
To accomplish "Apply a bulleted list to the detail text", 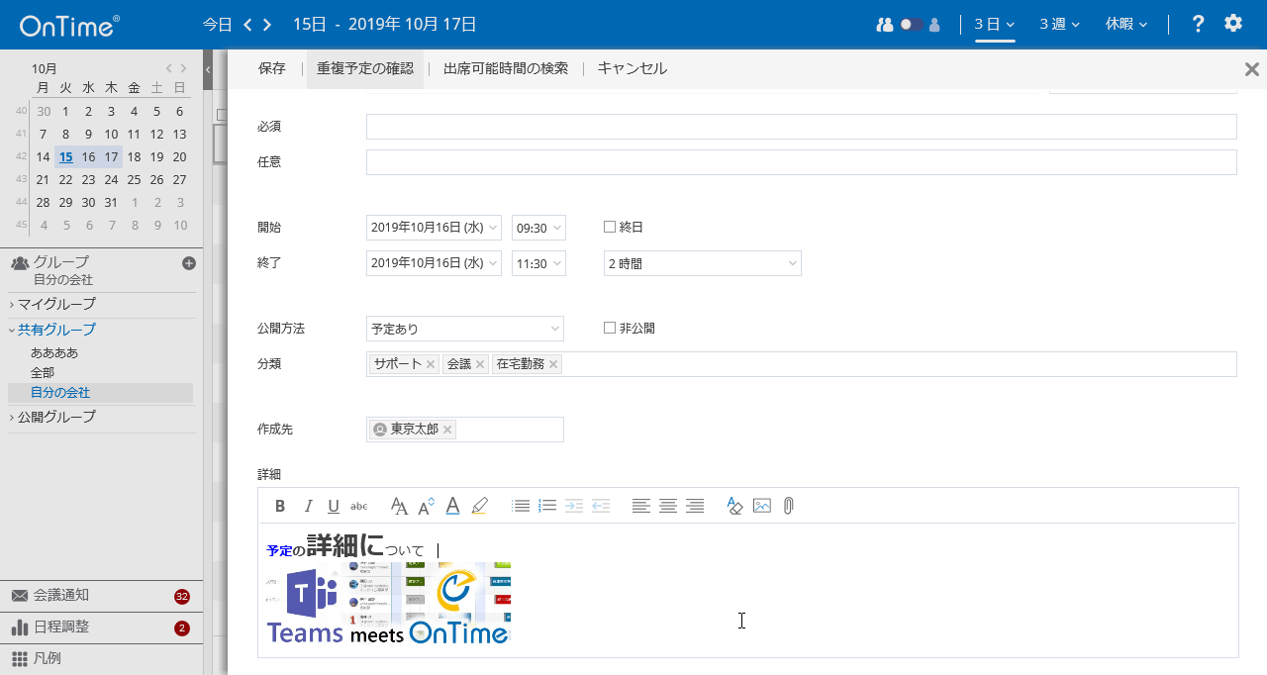I will coord(521,506).
